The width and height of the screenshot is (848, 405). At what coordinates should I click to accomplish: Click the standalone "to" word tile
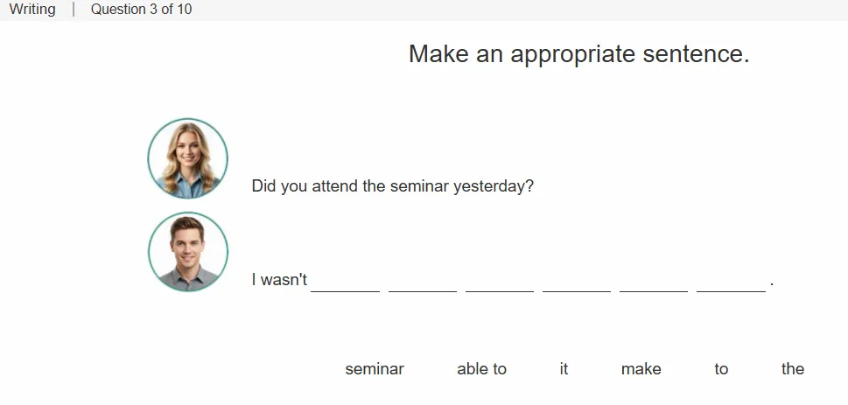(721, 369)
